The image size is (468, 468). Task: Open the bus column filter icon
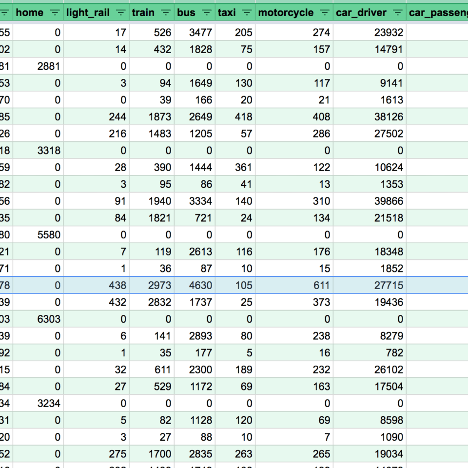(207, 13)
